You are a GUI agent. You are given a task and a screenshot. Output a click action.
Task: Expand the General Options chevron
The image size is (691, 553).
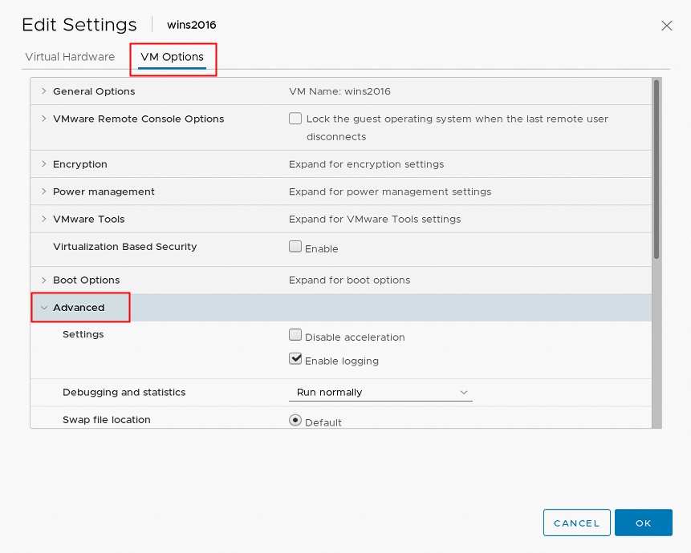pyautogui.click(x=43, y=91)
